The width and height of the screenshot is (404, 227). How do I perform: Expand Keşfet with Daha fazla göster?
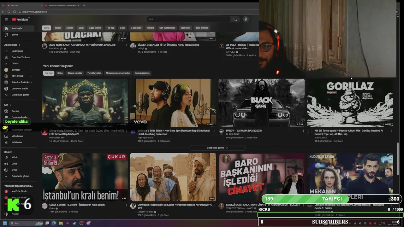tap(18, 176)
